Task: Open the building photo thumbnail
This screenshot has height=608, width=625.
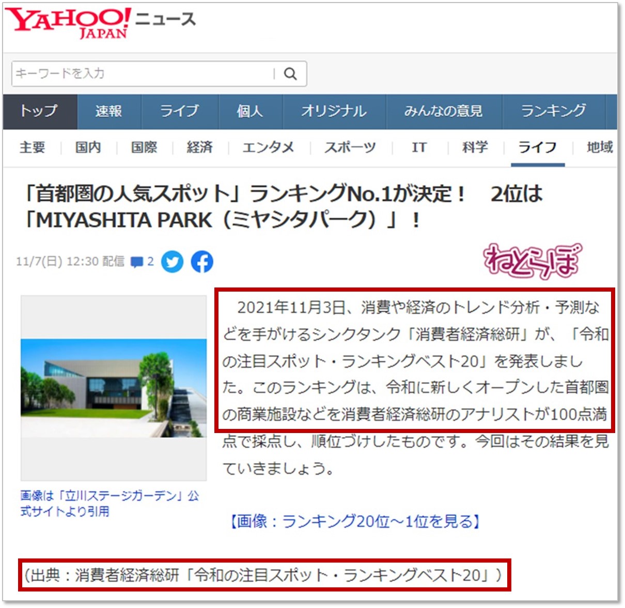Action: (x=114, y=387)
